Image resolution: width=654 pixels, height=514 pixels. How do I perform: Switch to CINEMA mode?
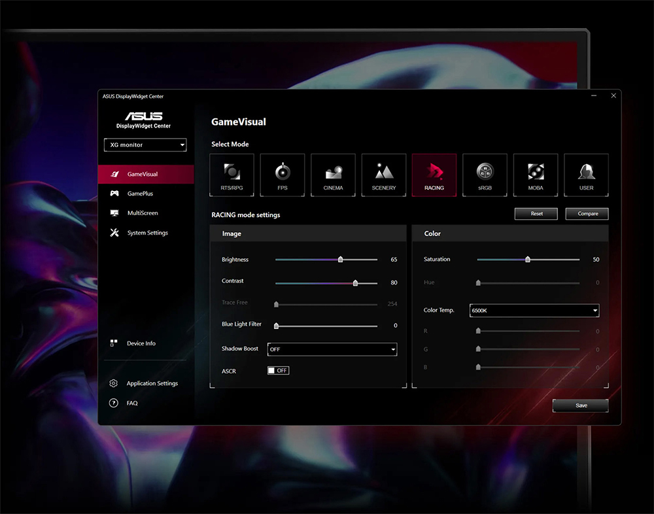(x=333, y=175)
